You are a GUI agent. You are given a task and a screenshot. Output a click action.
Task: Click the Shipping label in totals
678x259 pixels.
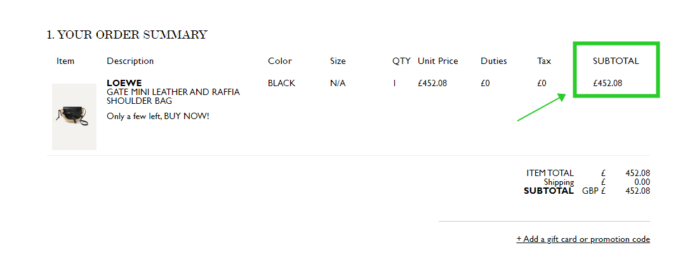tap(559, 182)
